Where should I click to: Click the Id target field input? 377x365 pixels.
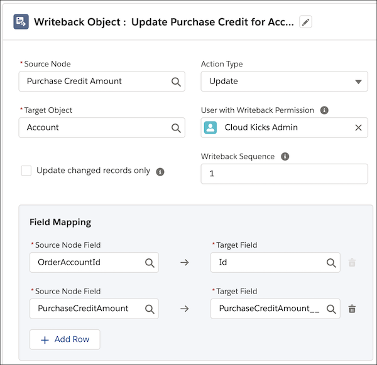tap(275, 262)
